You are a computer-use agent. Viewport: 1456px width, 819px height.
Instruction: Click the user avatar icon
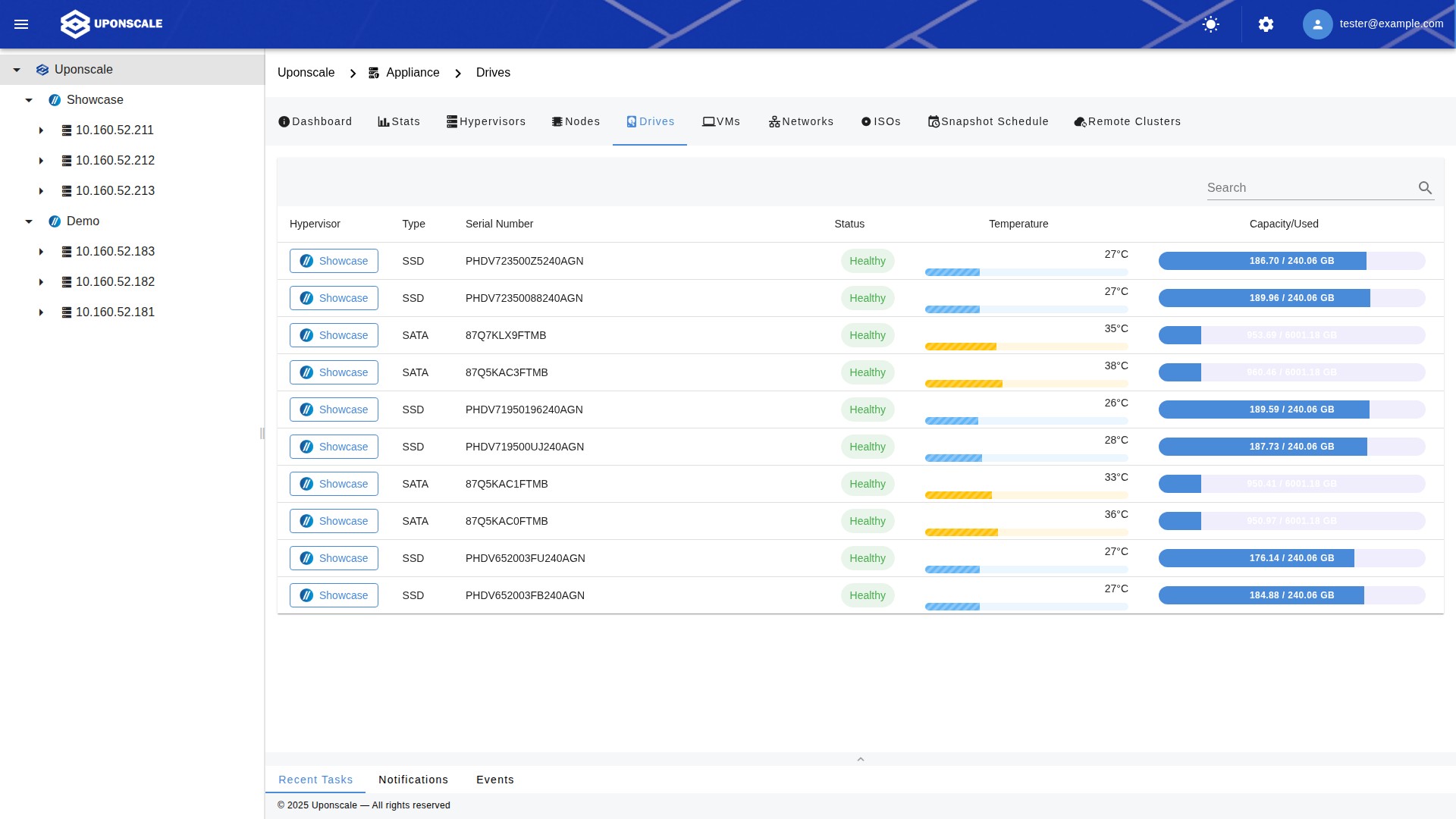1317,24
